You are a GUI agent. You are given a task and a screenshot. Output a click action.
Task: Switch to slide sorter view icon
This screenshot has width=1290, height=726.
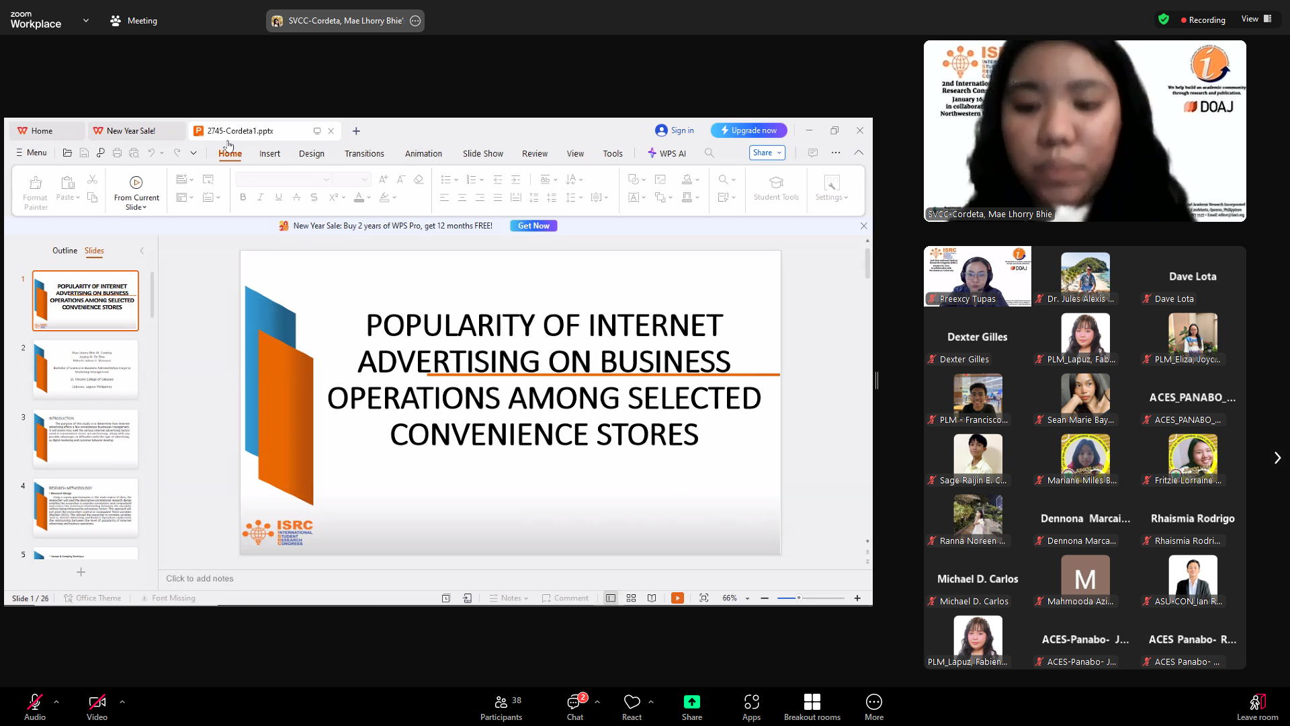pos(631,598)
